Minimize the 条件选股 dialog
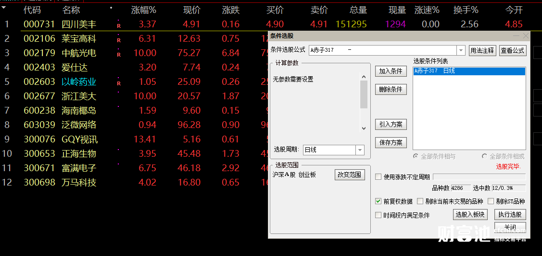 click(x=516, y=36)
